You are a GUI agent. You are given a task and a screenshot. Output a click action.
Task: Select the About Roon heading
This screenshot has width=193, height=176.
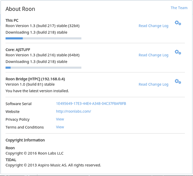(20, 9)
